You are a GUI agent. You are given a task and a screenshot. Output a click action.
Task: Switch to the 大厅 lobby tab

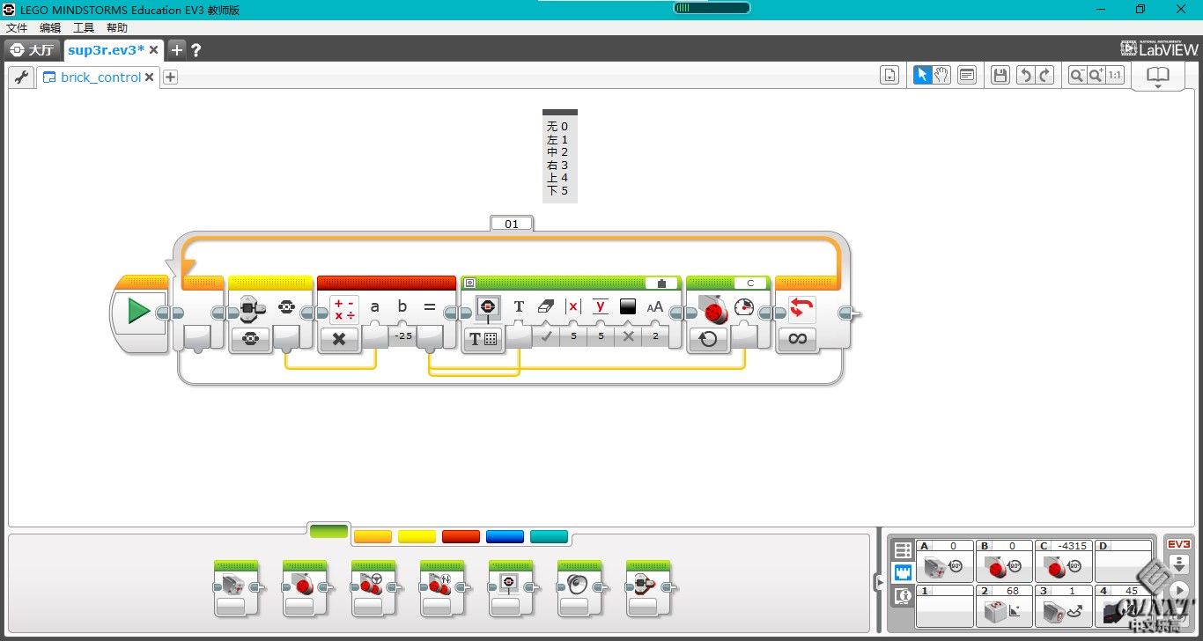click(x=33, y=50)
